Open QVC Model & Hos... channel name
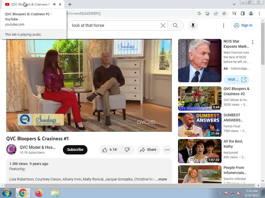 tap(38, 147)
